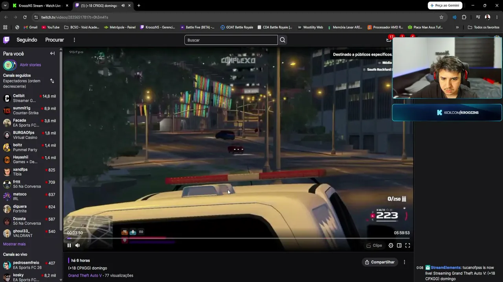Image resolution: width=503 pixels, height=282 pixels.
Task: Open the browser apps grid
Action: (5, 27)
